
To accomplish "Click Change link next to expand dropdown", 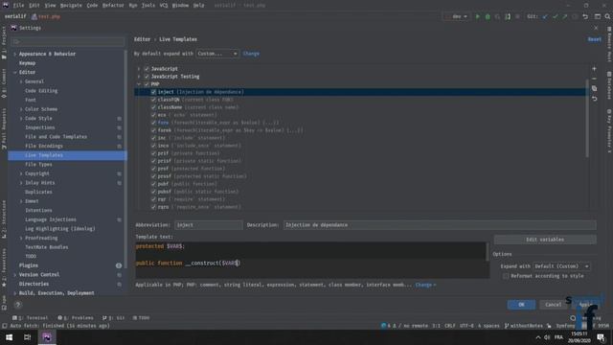I will click(x=251, y=54).
